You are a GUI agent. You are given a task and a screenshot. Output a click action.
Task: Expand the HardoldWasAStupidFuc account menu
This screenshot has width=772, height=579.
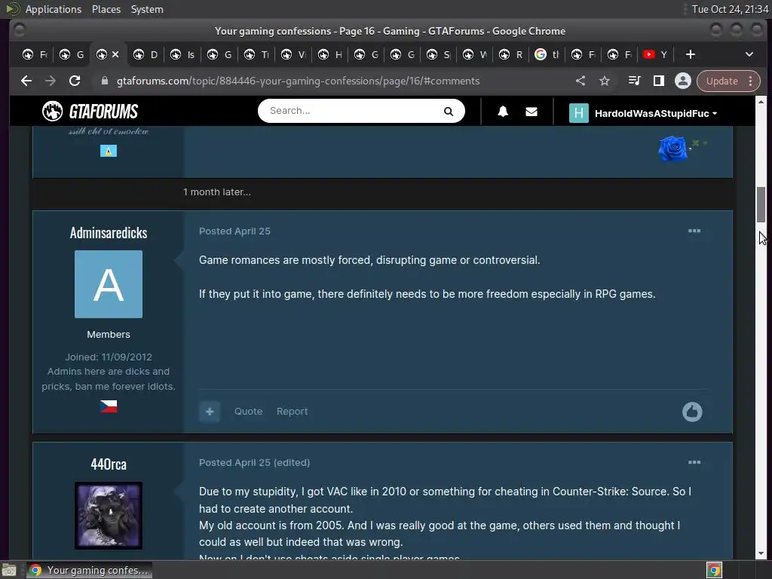[656, 113]
